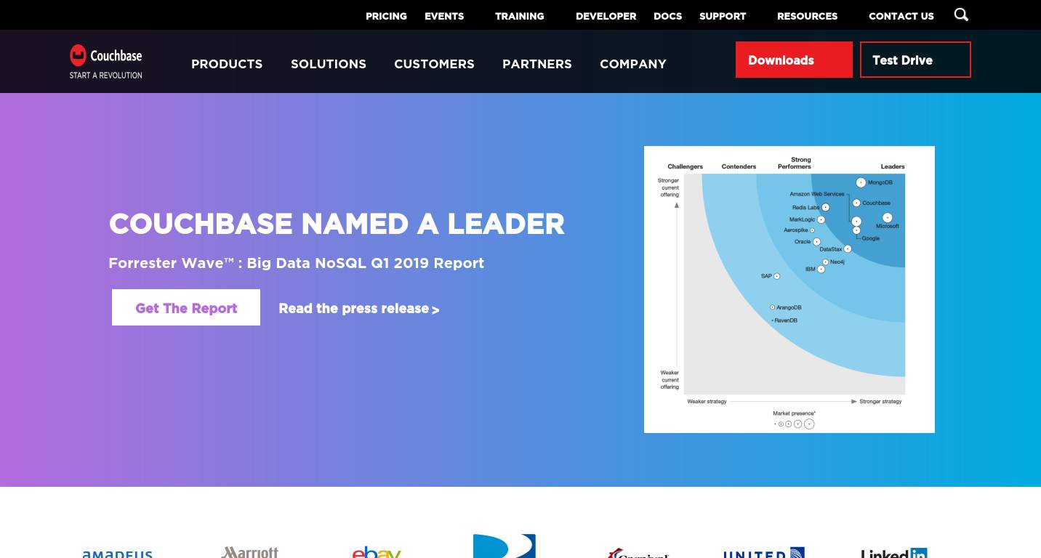
Task: Click the Marriott customer logo
Action: 249,552
